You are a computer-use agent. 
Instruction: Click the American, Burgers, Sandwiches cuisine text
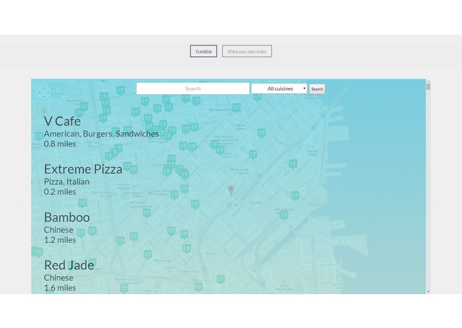click(x=101, y=134)
